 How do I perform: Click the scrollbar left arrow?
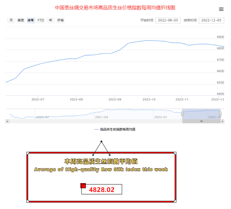[7, 121]
